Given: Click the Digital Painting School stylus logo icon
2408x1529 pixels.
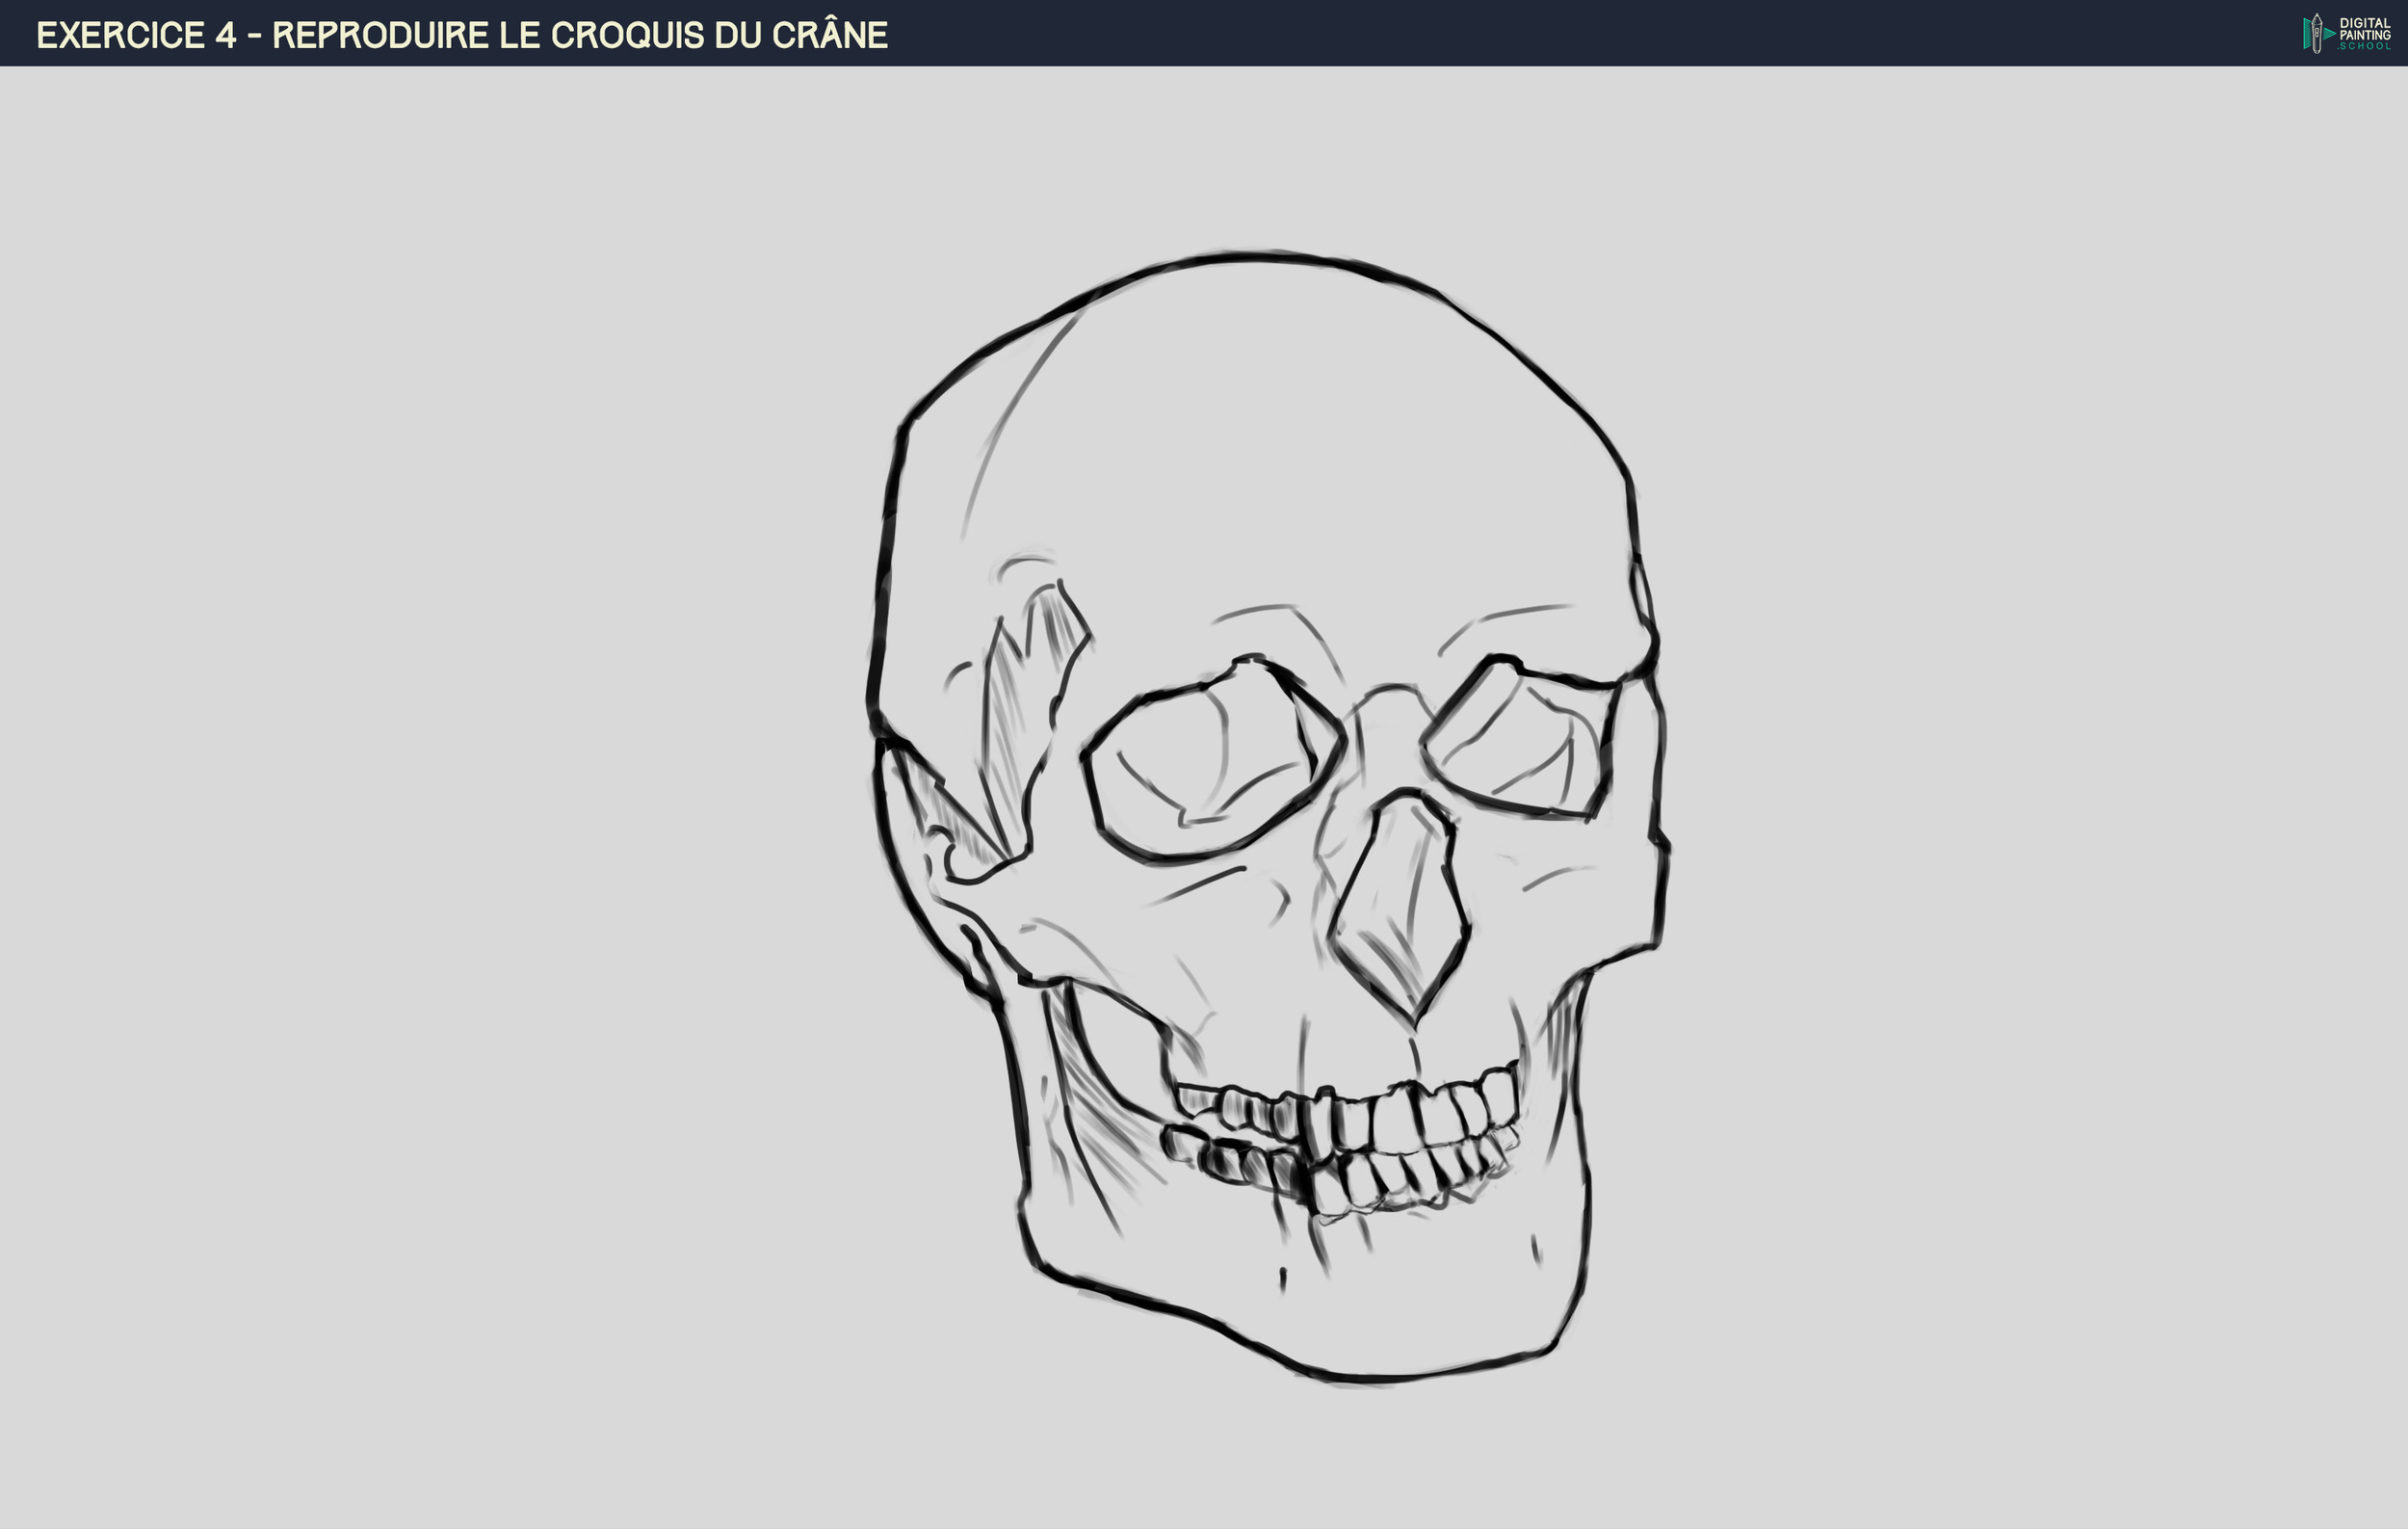Looking at the screenshot, I should tap(2316, 33).
